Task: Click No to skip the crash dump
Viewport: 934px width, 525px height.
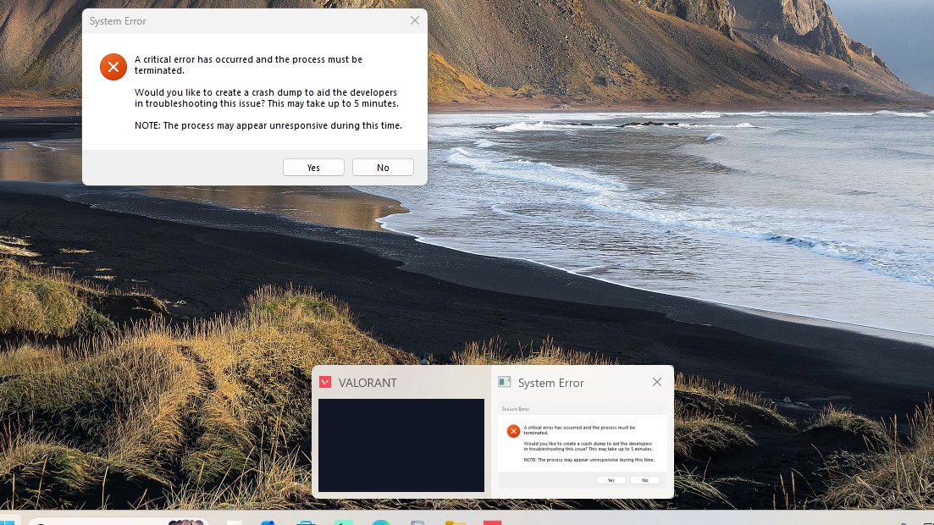Action: coord(383,168)
